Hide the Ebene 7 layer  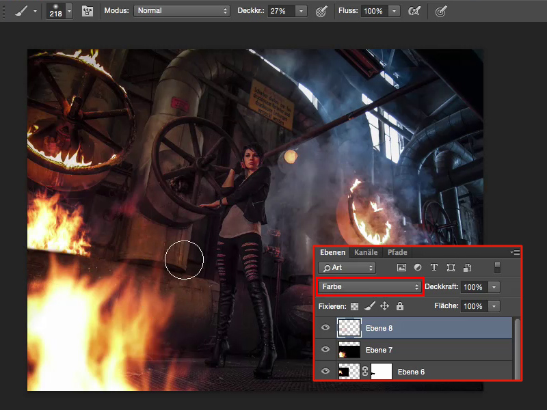click(325, 351)
